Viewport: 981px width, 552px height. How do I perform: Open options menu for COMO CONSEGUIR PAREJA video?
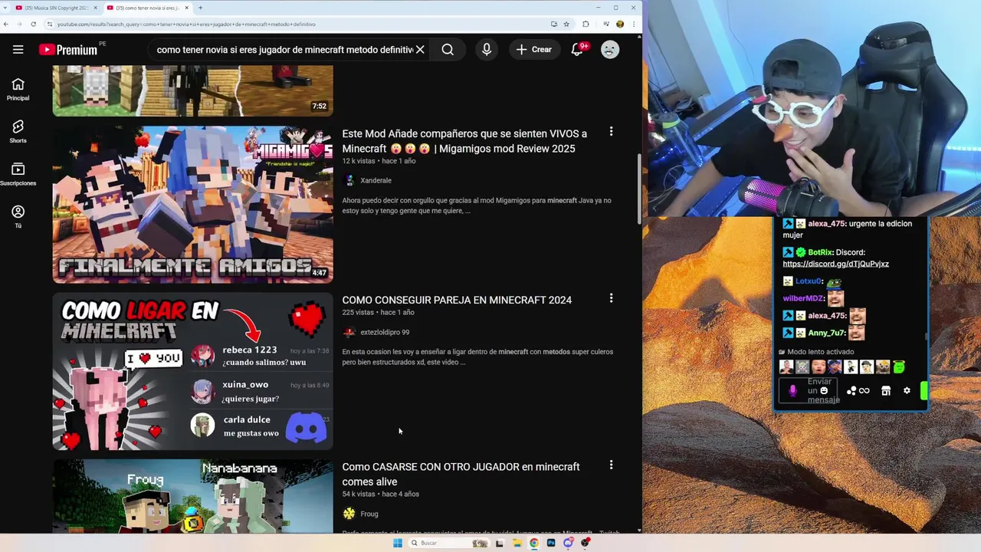(611, 298)
